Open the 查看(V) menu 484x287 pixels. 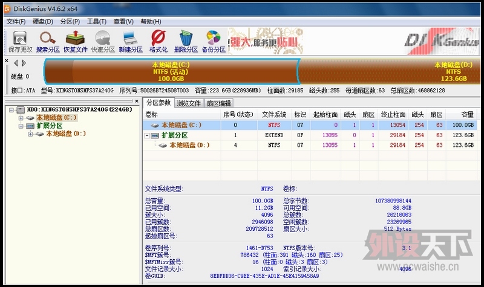click(123, 22)
